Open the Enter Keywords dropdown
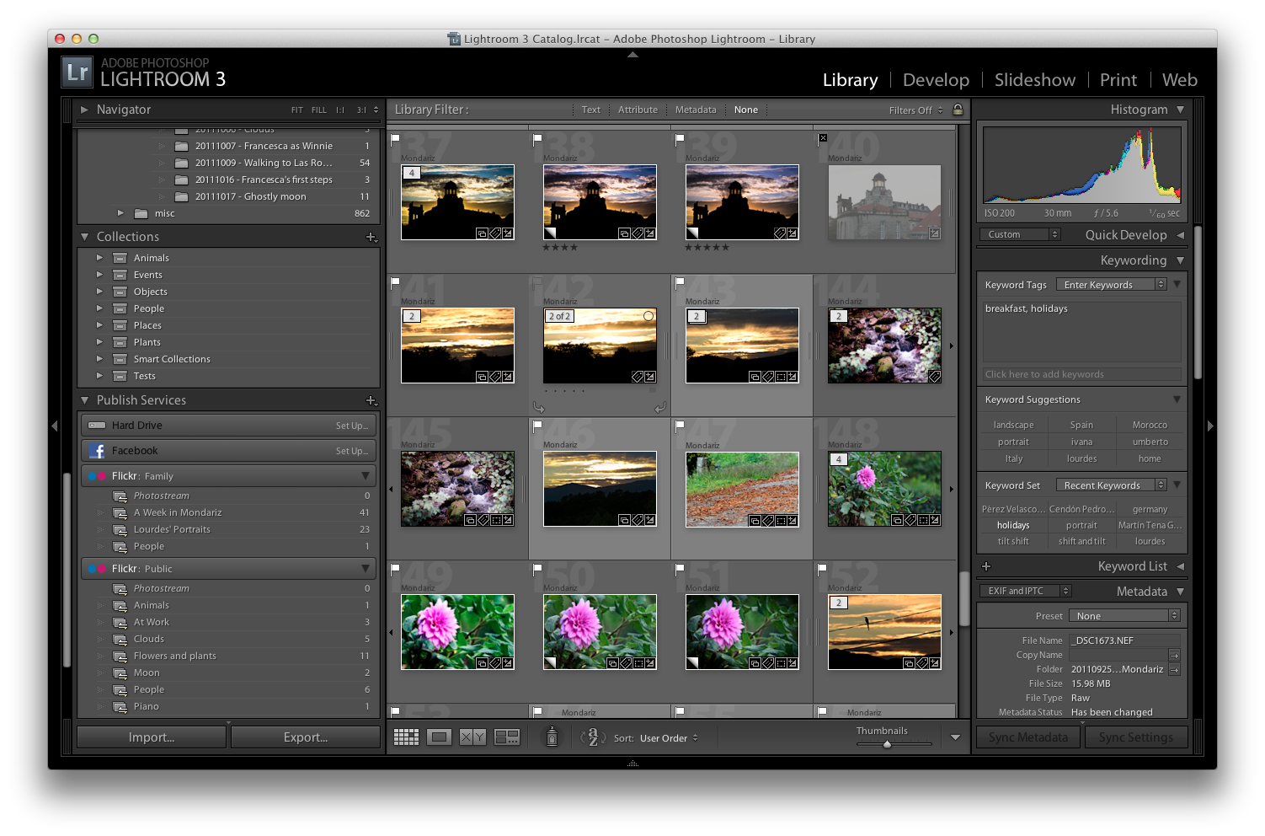1265x836 pixels. [x=1112, y=285]
